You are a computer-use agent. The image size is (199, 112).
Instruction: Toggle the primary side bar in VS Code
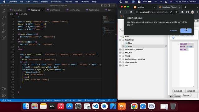pyautogui.click(x=102, y=6)
